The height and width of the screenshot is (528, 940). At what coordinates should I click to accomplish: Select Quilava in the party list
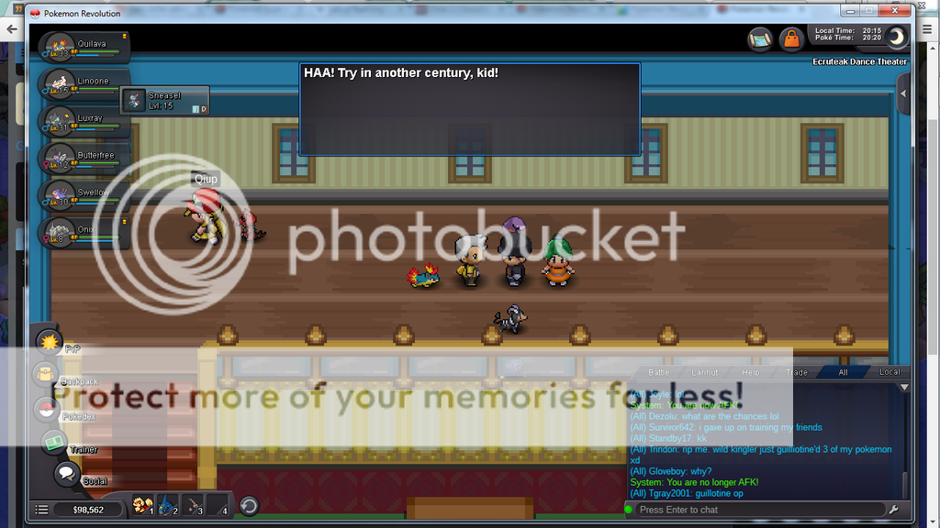(83, 46)
